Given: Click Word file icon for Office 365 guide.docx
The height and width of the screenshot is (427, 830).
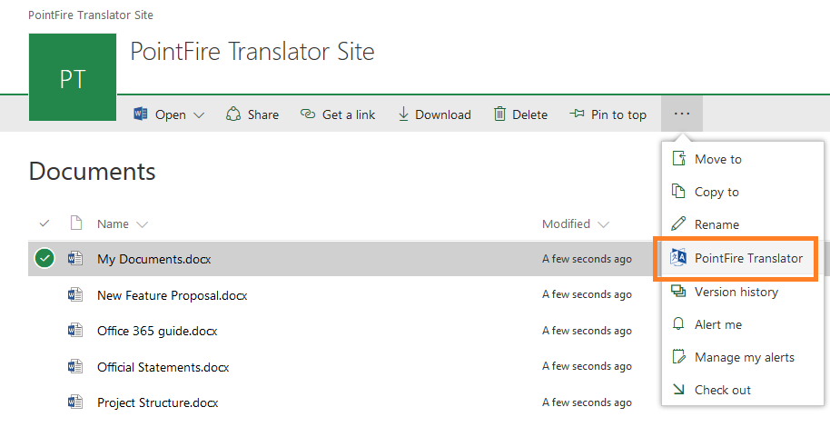Looking at the screenshot, I should [x=75, y=331].
